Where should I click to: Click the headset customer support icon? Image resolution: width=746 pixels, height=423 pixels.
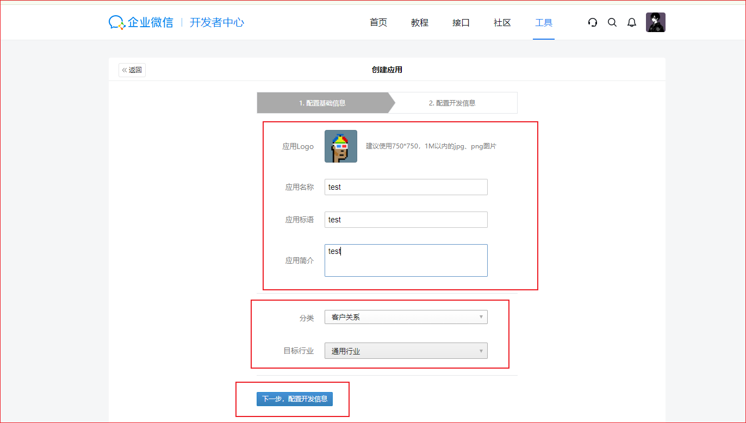click(593, 22)
